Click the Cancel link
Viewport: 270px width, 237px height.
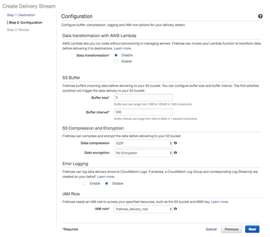[x=211, y=229]
